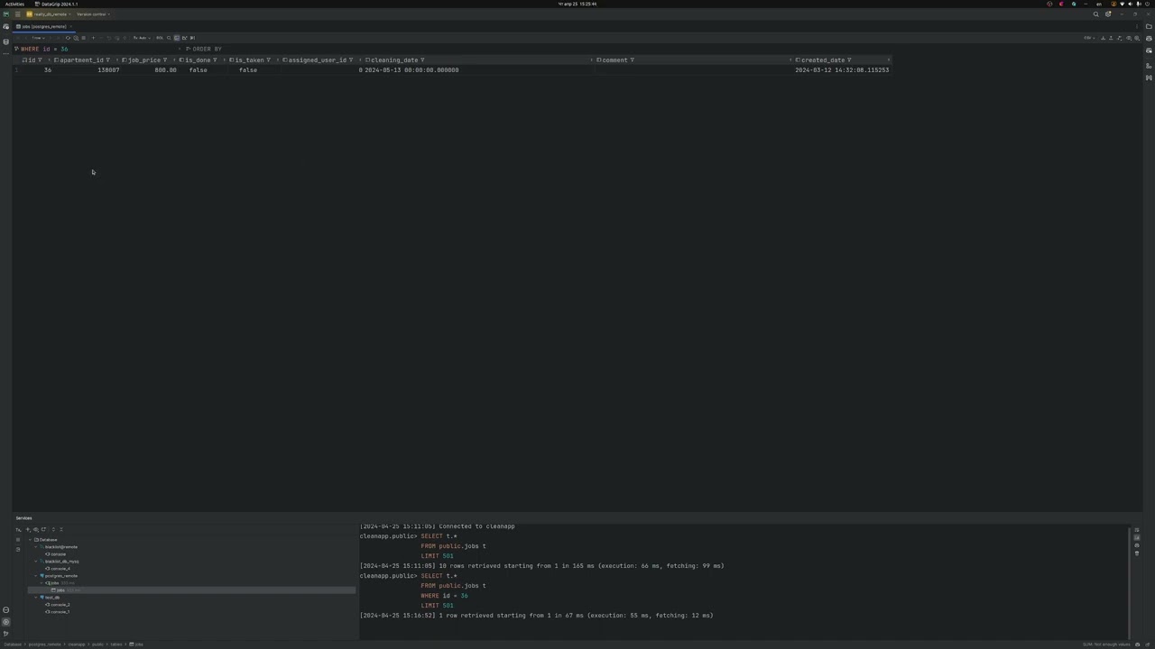Collapse all in Services tree

tap(61, 530)
